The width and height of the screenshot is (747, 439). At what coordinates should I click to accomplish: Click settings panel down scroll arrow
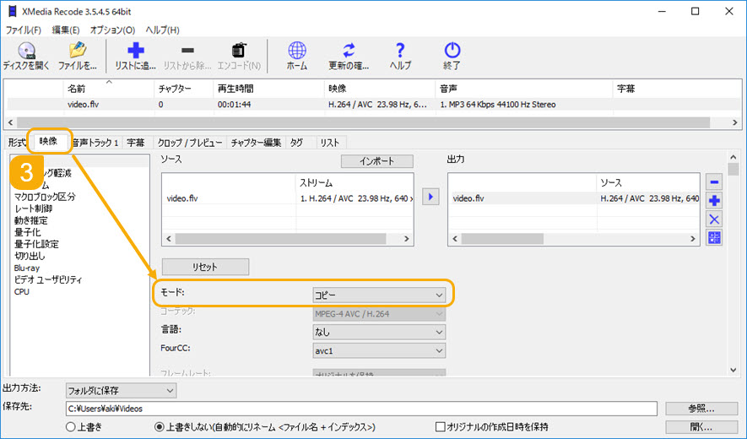(x=733, y=370)
